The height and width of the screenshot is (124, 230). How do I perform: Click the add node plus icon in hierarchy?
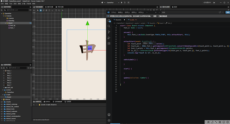tap(2, 10)
